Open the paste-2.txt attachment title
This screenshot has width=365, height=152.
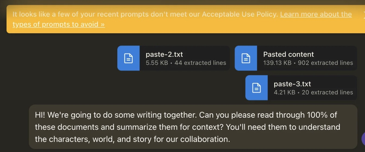pyautogui.click(x=164, y=54)
